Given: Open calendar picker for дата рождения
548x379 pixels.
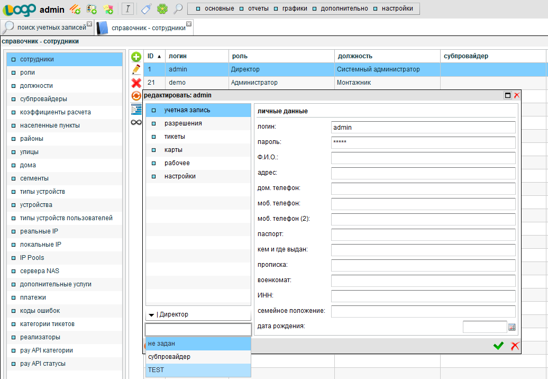Looking at the screenshot, I should (512, 327).
